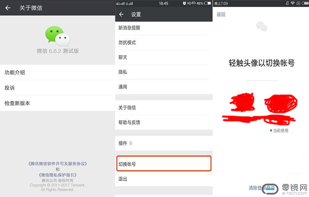
Task: Open the 腾讯微信软件许可及服务协议 link
Action: [x=58, y=164]
